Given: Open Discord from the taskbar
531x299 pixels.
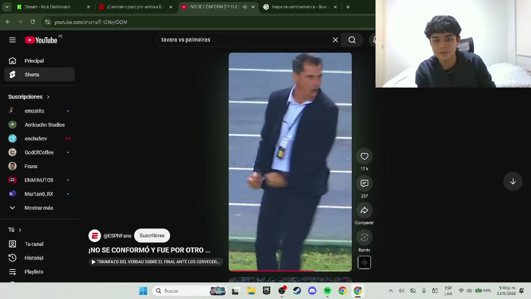Looking at the screenshot, I should (x=312, y=291).
